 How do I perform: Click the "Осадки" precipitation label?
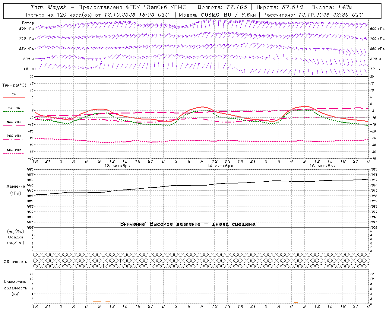[x=16, y=237]
